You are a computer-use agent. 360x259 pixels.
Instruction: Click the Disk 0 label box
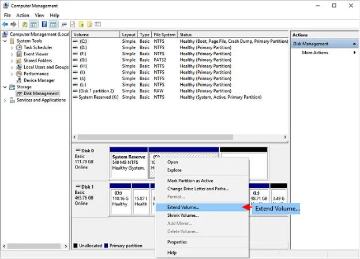point(91,163)
